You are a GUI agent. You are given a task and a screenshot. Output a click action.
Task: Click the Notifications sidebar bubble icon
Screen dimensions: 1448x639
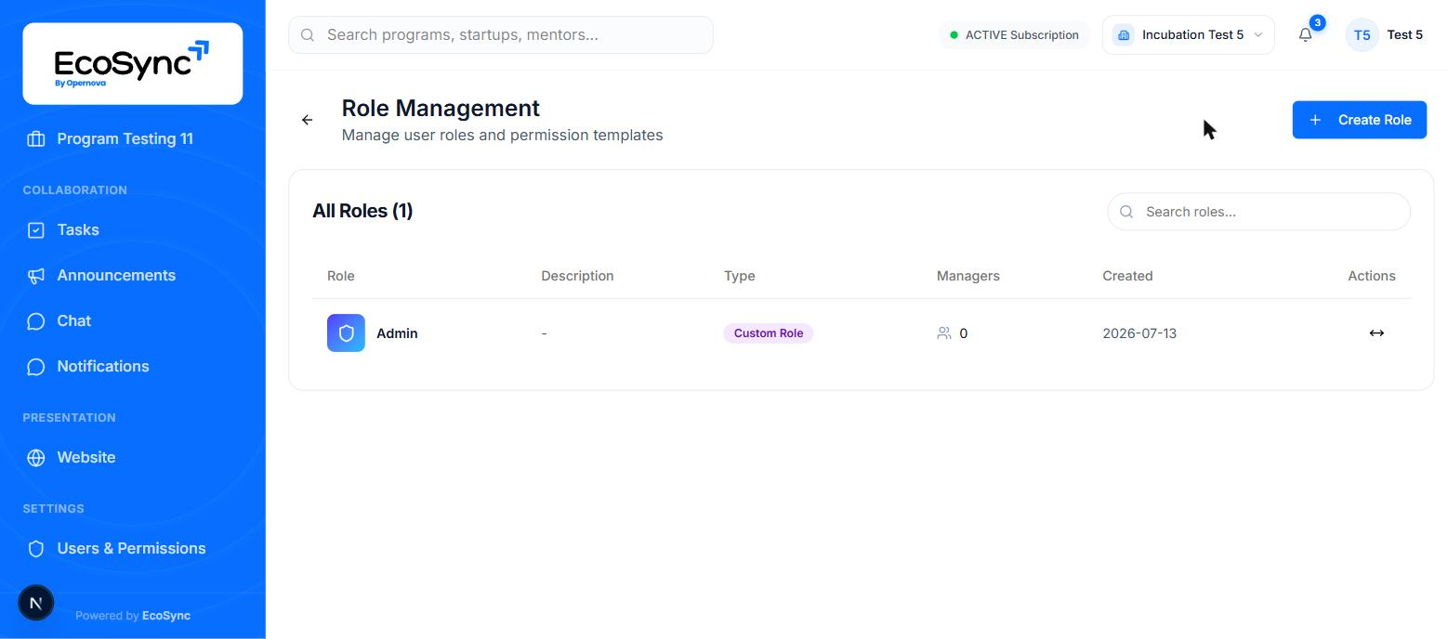coord(36,367)
